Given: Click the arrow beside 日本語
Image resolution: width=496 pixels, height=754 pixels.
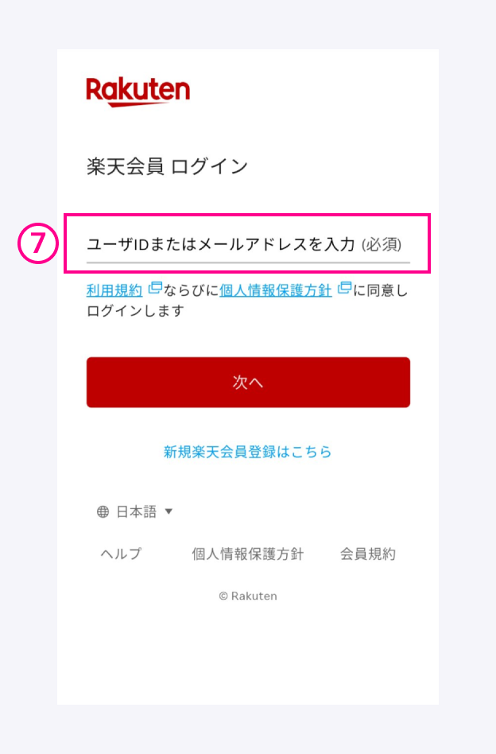Looking at the screenshot, I should coord(167,511).
